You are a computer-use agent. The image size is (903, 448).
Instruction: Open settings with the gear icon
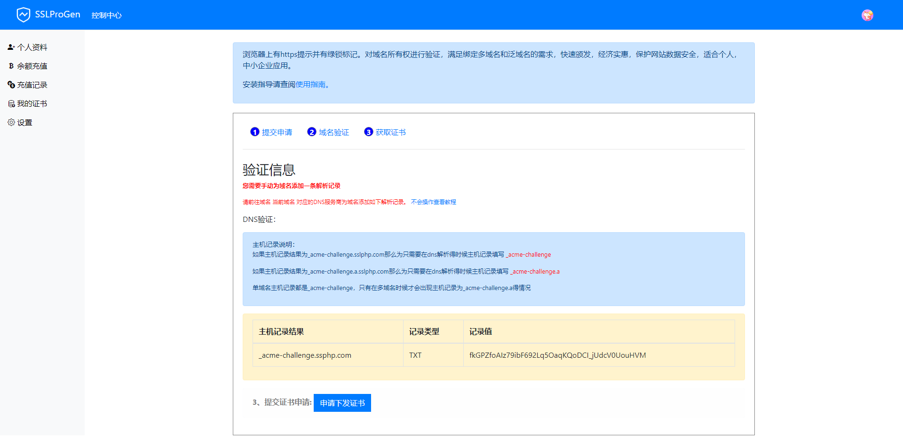(11, 122)
